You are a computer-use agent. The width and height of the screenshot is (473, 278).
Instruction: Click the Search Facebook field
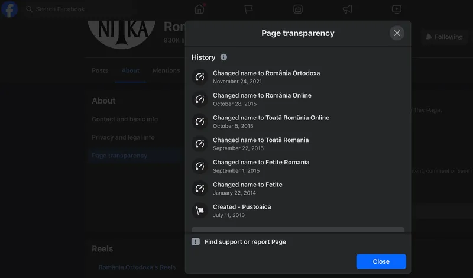(x=60, y=9)
